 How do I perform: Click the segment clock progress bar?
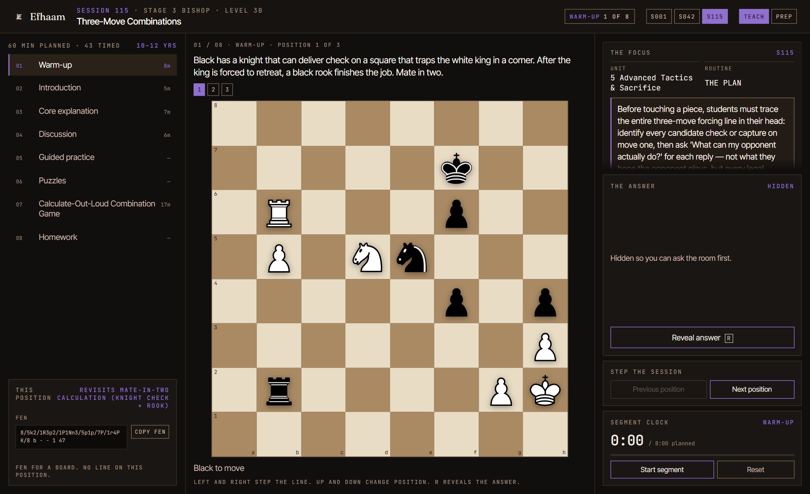[x=702, y=455]
